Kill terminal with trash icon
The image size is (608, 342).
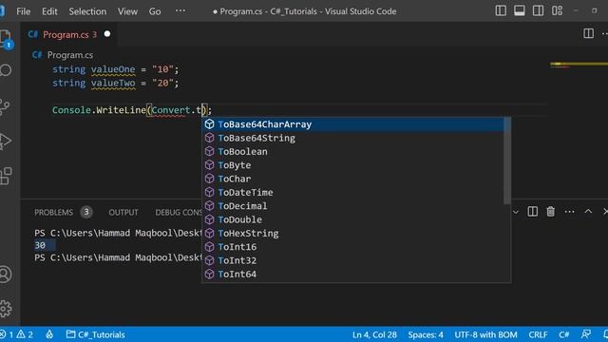(x=551, y=212)
